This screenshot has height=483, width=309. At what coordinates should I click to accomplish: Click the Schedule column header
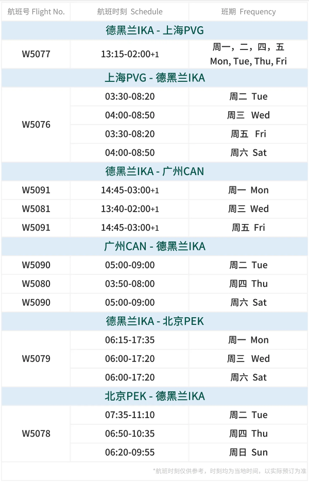[130, 11]
